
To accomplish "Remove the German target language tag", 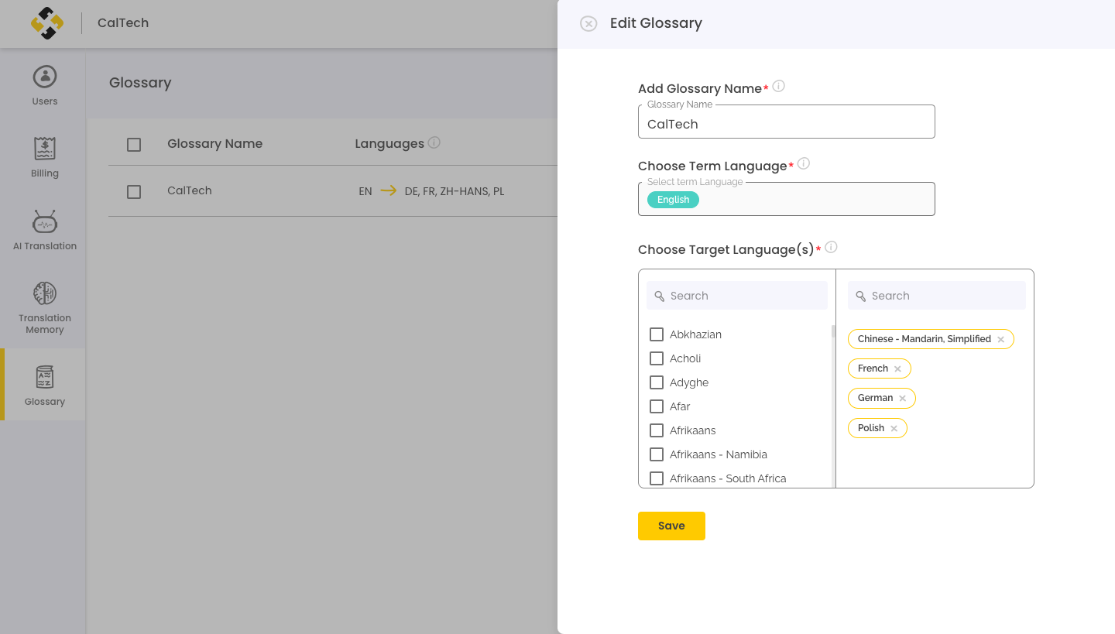I will point(902,398).
